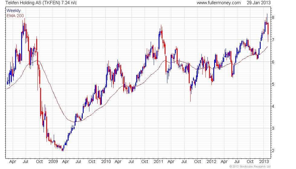
Task: Click price axis label 6
Action: coord(273,62)
